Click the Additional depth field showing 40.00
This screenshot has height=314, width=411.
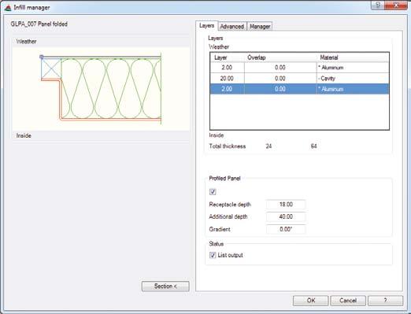point(286,216)
